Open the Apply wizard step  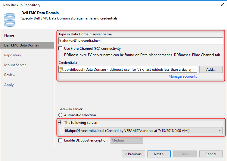pos(9,85)
